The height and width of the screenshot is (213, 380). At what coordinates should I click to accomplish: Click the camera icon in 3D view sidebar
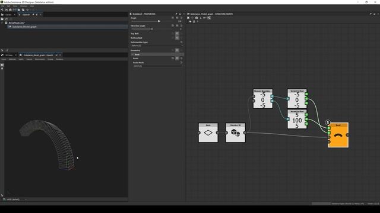click(2, 65)
